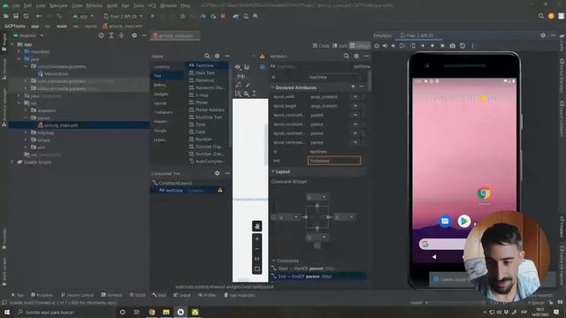
Task: Click zoom to fit screen icon
Action: (x=257, y=269)
